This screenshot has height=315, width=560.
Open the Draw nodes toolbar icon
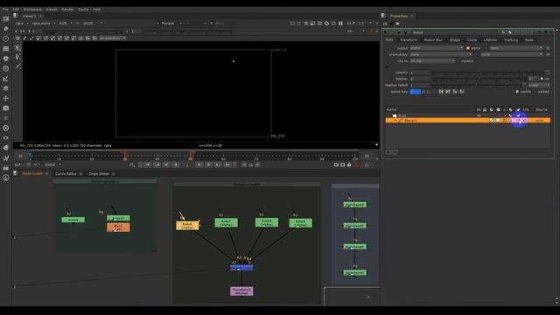pos(6,29)
